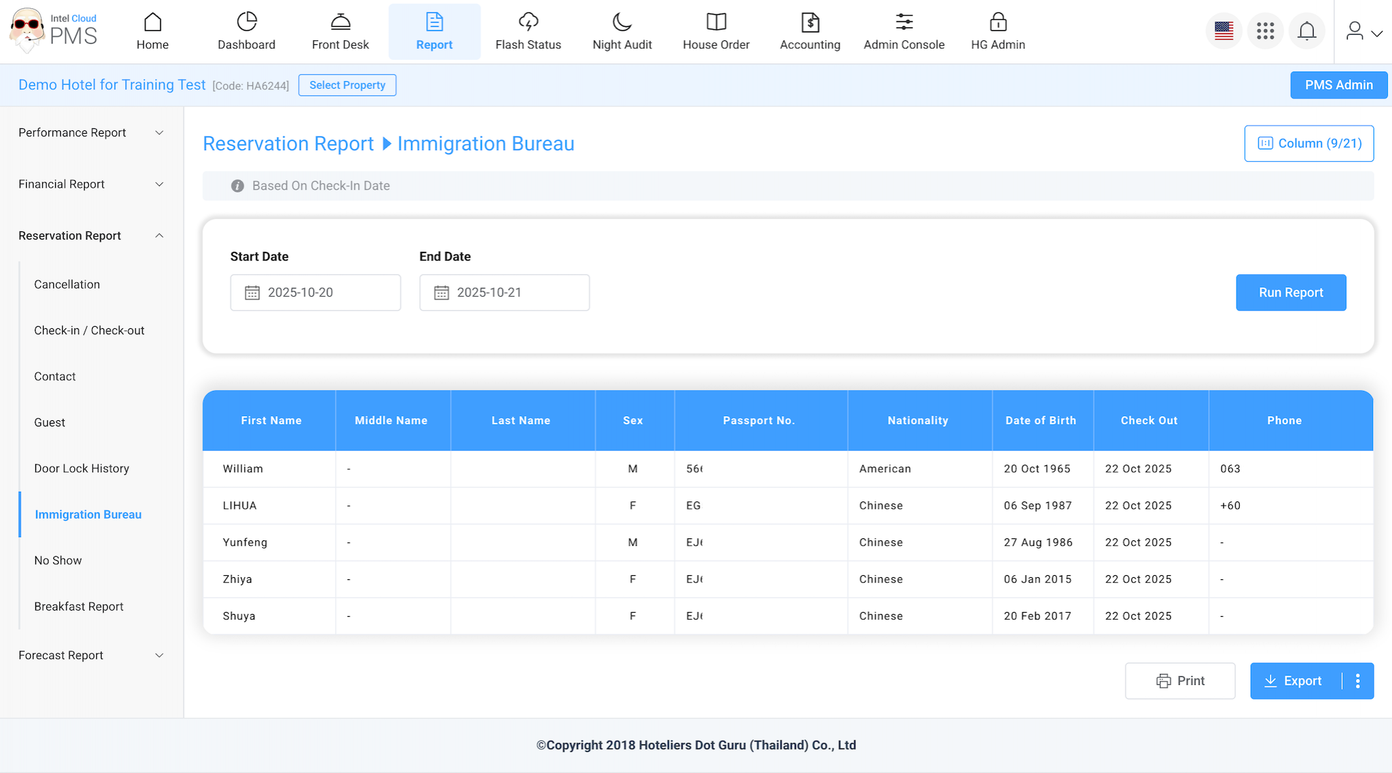Click the Run Report button
The image size is (1392, 773).
(x=1290, y=292)
